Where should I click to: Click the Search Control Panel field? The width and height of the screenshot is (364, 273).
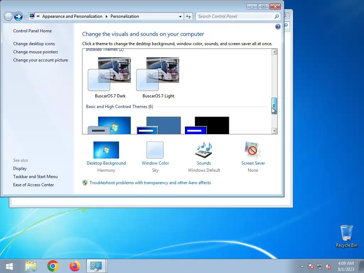(235, 16)
